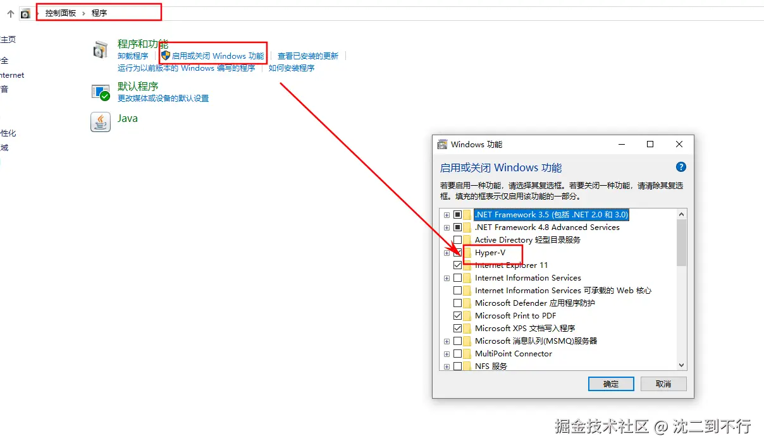Close the Windows 功能 dialog

679,145
